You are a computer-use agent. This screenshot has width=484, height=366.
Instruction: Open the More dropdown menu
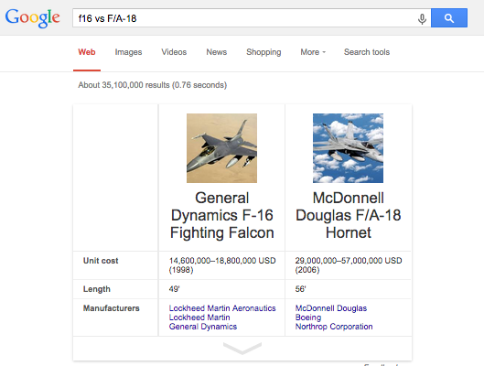313,52
